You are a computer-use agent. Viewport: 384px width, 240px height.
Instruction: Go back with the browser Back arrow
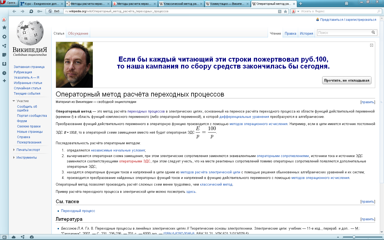(14, 11)
